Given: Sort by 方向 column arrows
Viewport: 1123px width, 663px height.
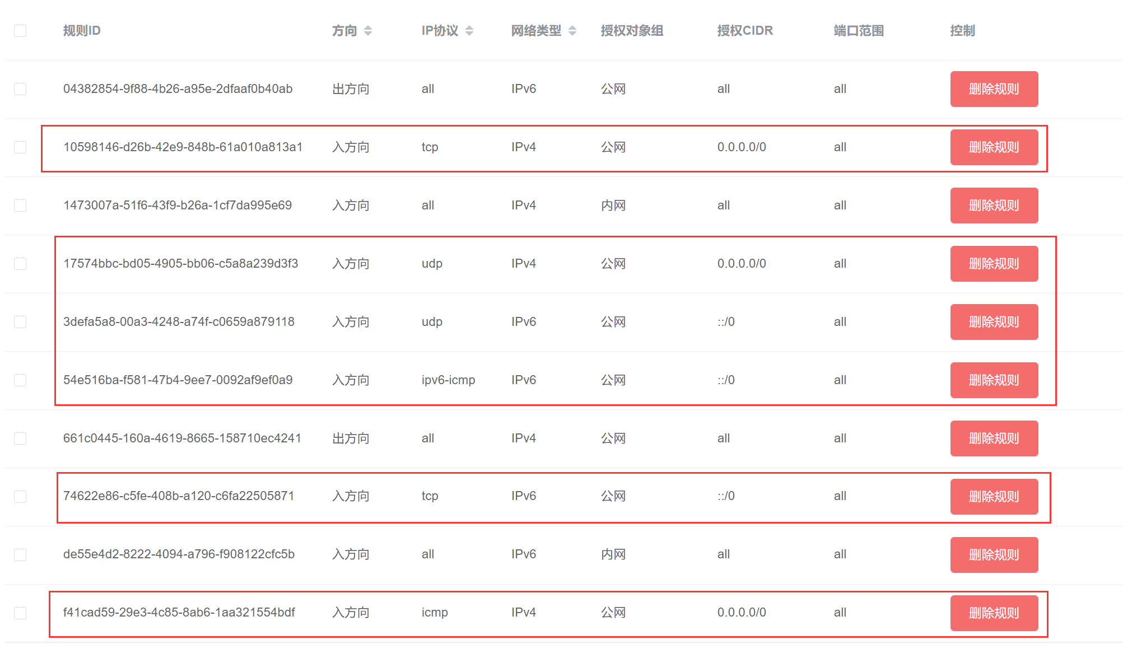Looking at the screenshot, I should (368, 31).
